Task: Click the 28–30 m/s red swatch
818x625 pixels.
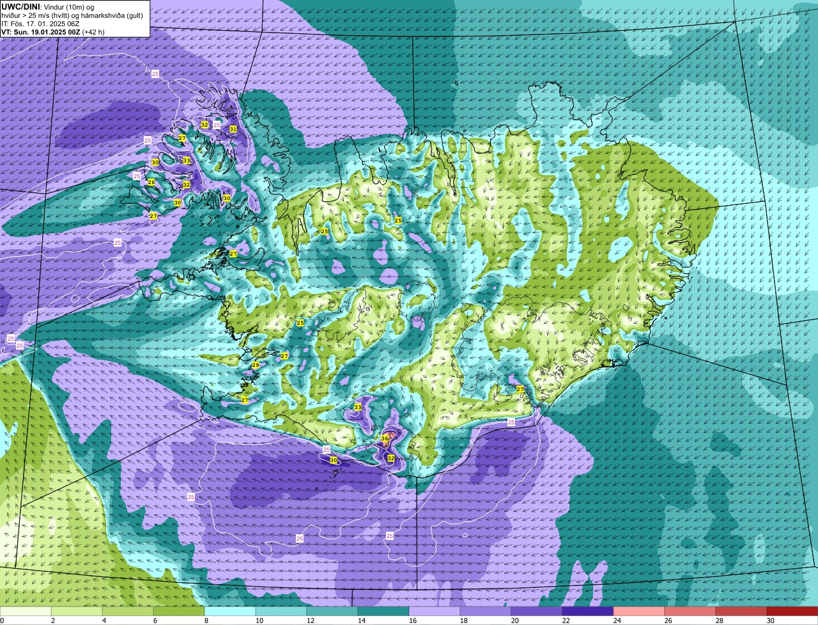Action: [x=741, y=611]
